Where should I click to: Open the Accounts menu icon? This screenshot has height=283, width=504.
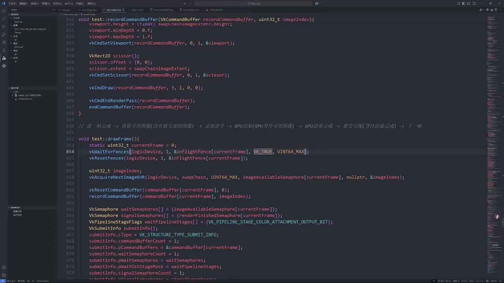4,268
